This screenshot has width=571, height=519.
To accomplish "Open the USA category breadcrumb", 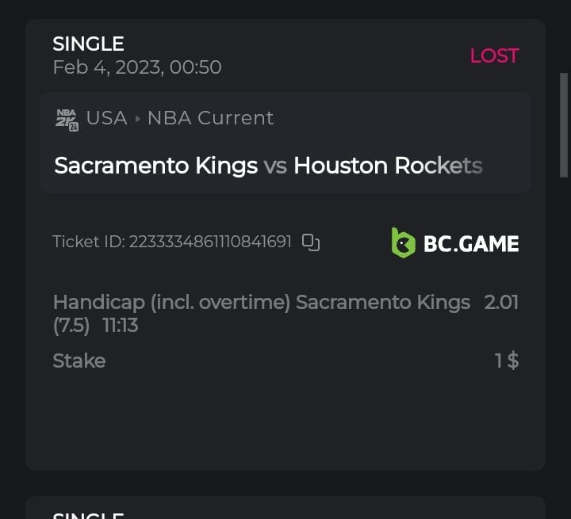I will pyautogui.click(x=106, y=118).
